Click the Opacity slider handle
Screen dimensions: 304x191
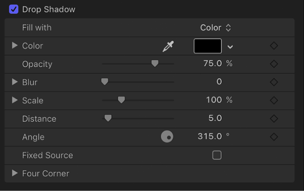(x=155, y=63)
